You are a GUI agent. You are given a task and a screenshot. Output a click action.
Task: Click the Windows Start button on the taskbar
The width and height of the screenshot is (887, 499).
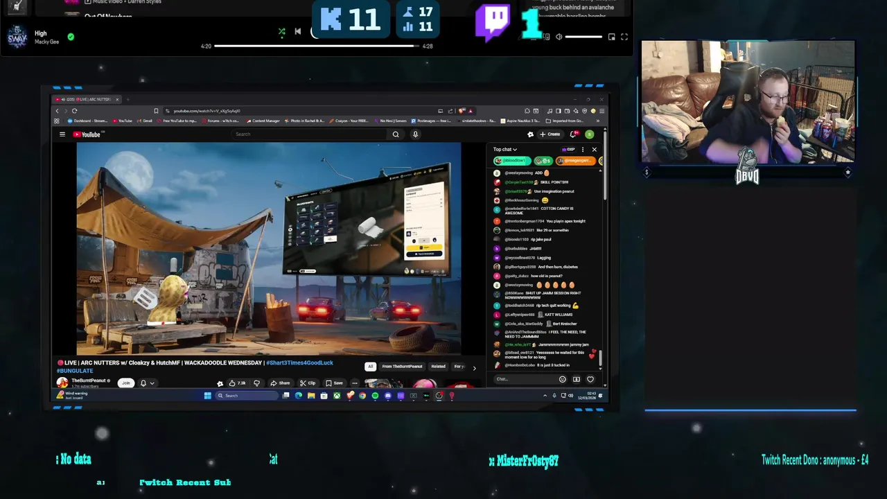[x=207, y=396]
